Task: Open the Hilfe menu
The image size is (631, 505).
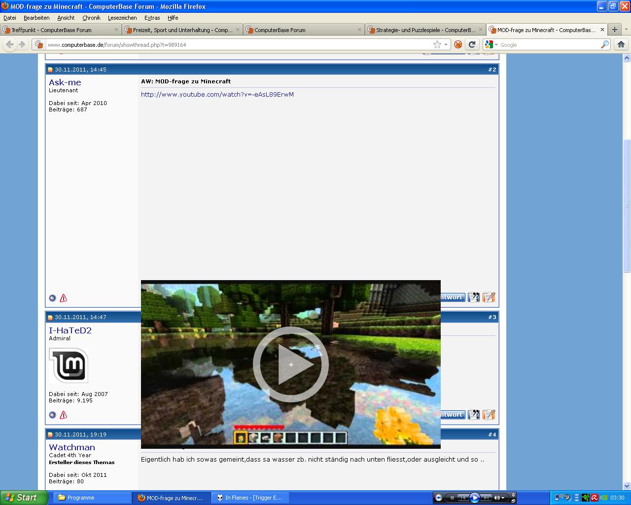Action: click(173, 18)
